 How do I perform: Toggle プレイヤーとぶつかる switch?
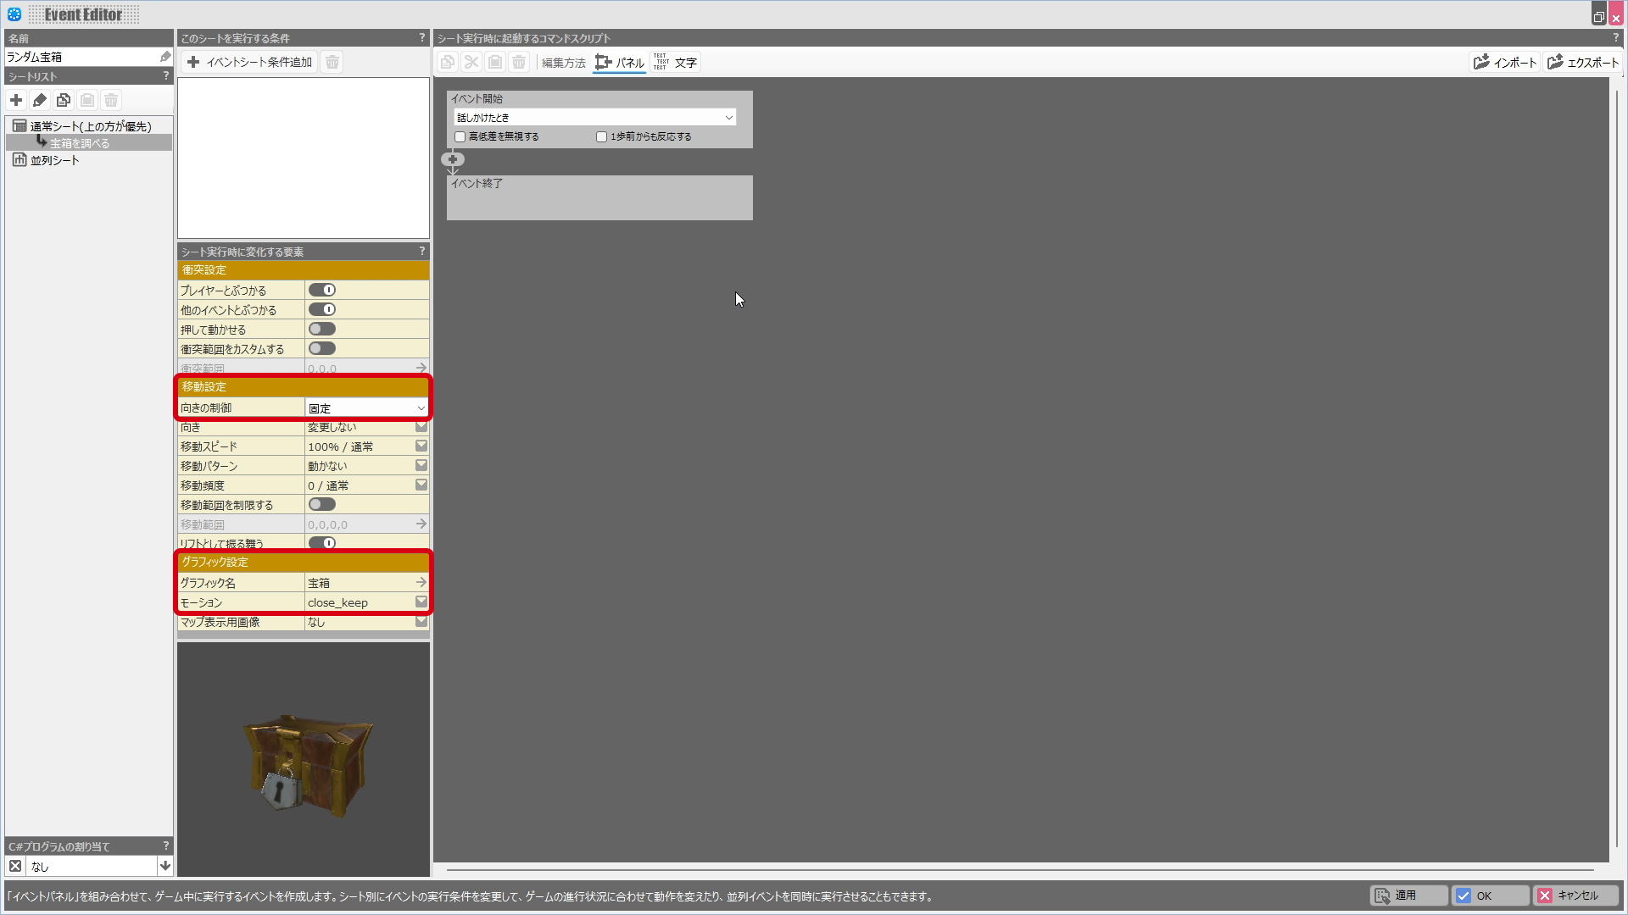click(x=322, y=290)
